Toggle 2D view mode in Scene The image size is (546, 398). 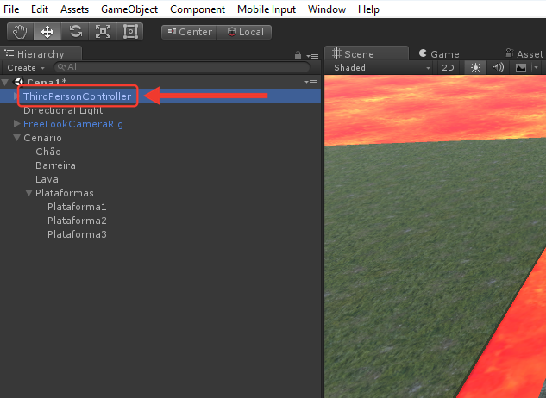tap(448, 67)
